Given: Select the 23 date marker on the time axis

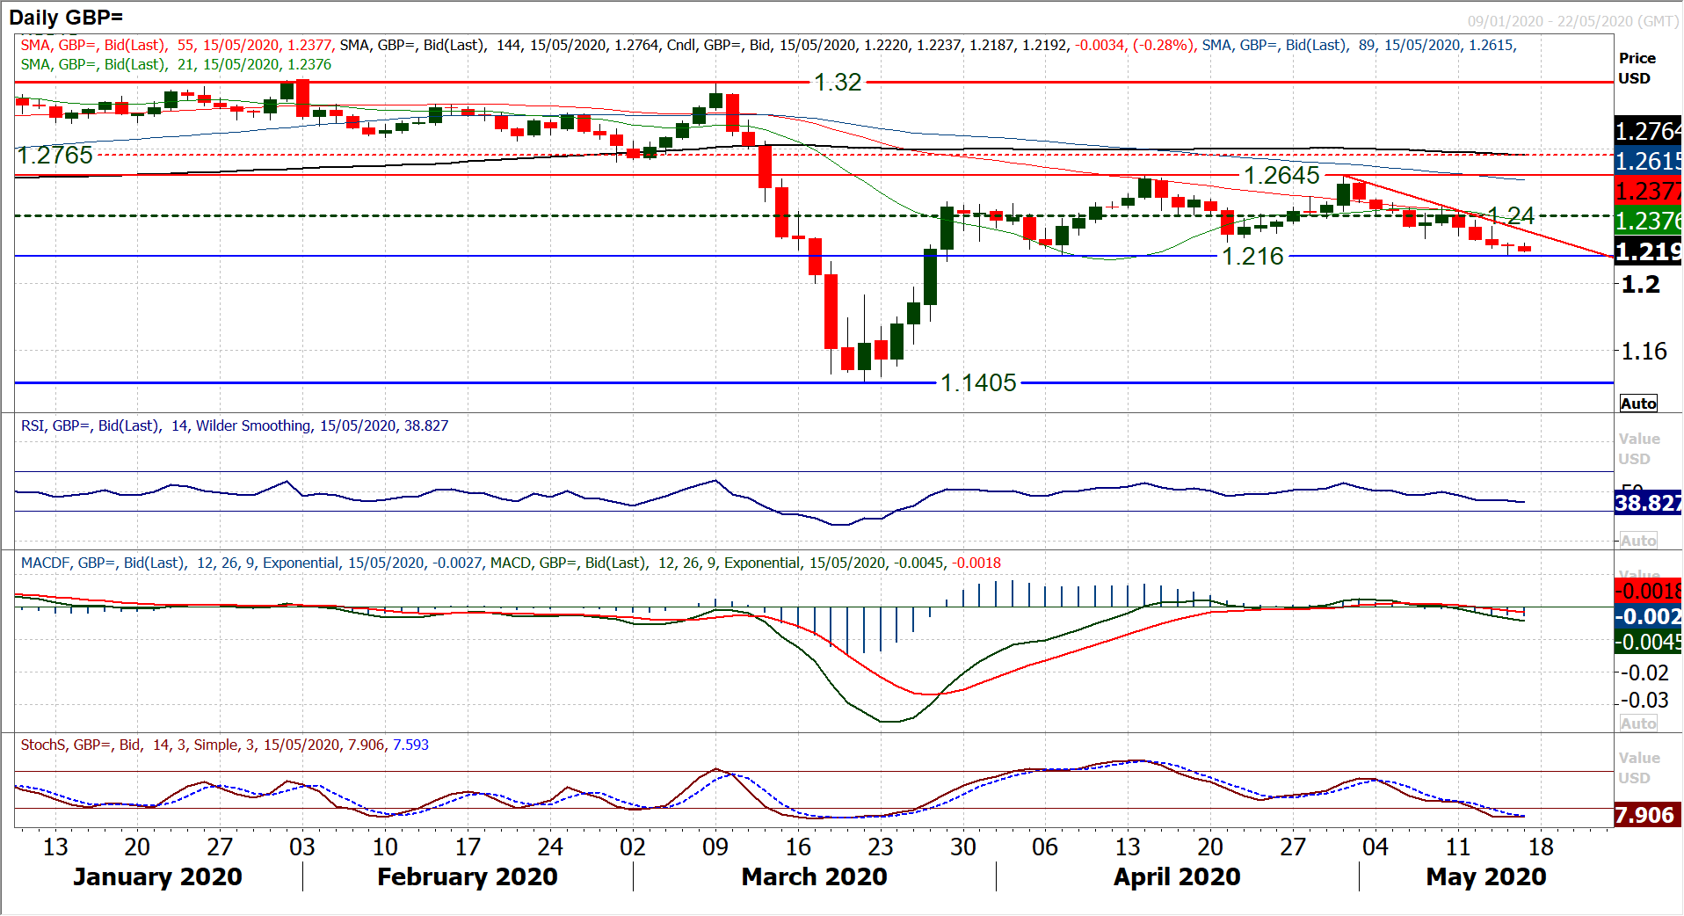Looking at the screenshot, I should 880,847.
